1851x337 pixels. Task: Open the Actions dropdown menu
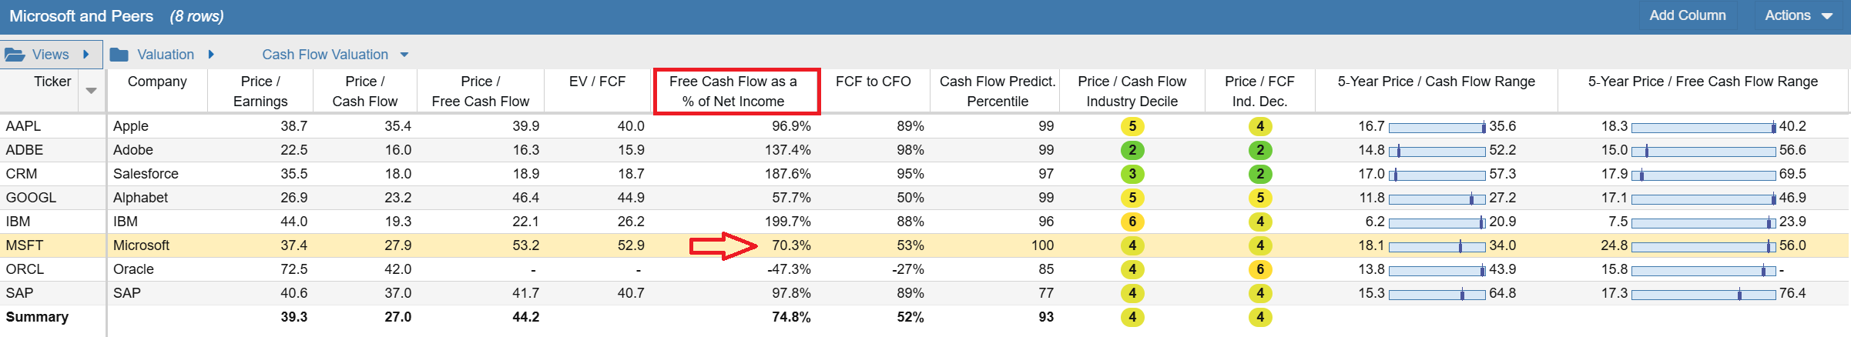tap(1798, 15)
